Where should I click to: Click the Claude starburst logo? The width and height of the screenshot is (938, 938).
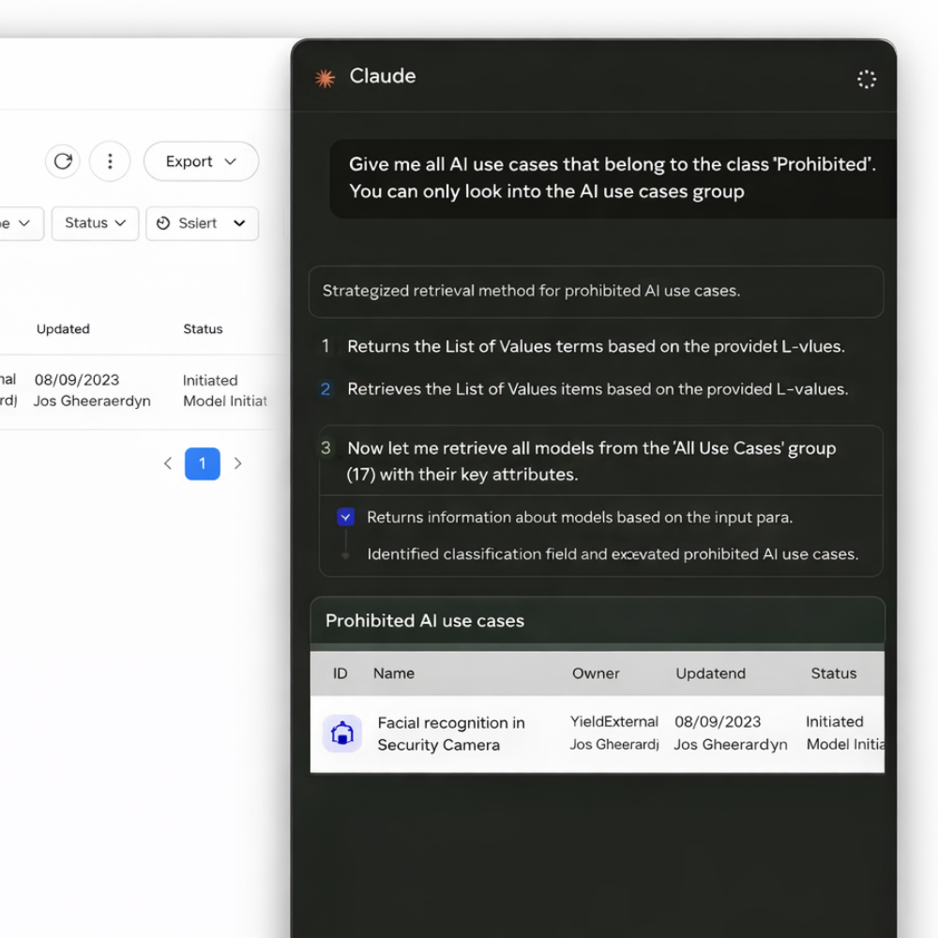(x=325, y=78)
